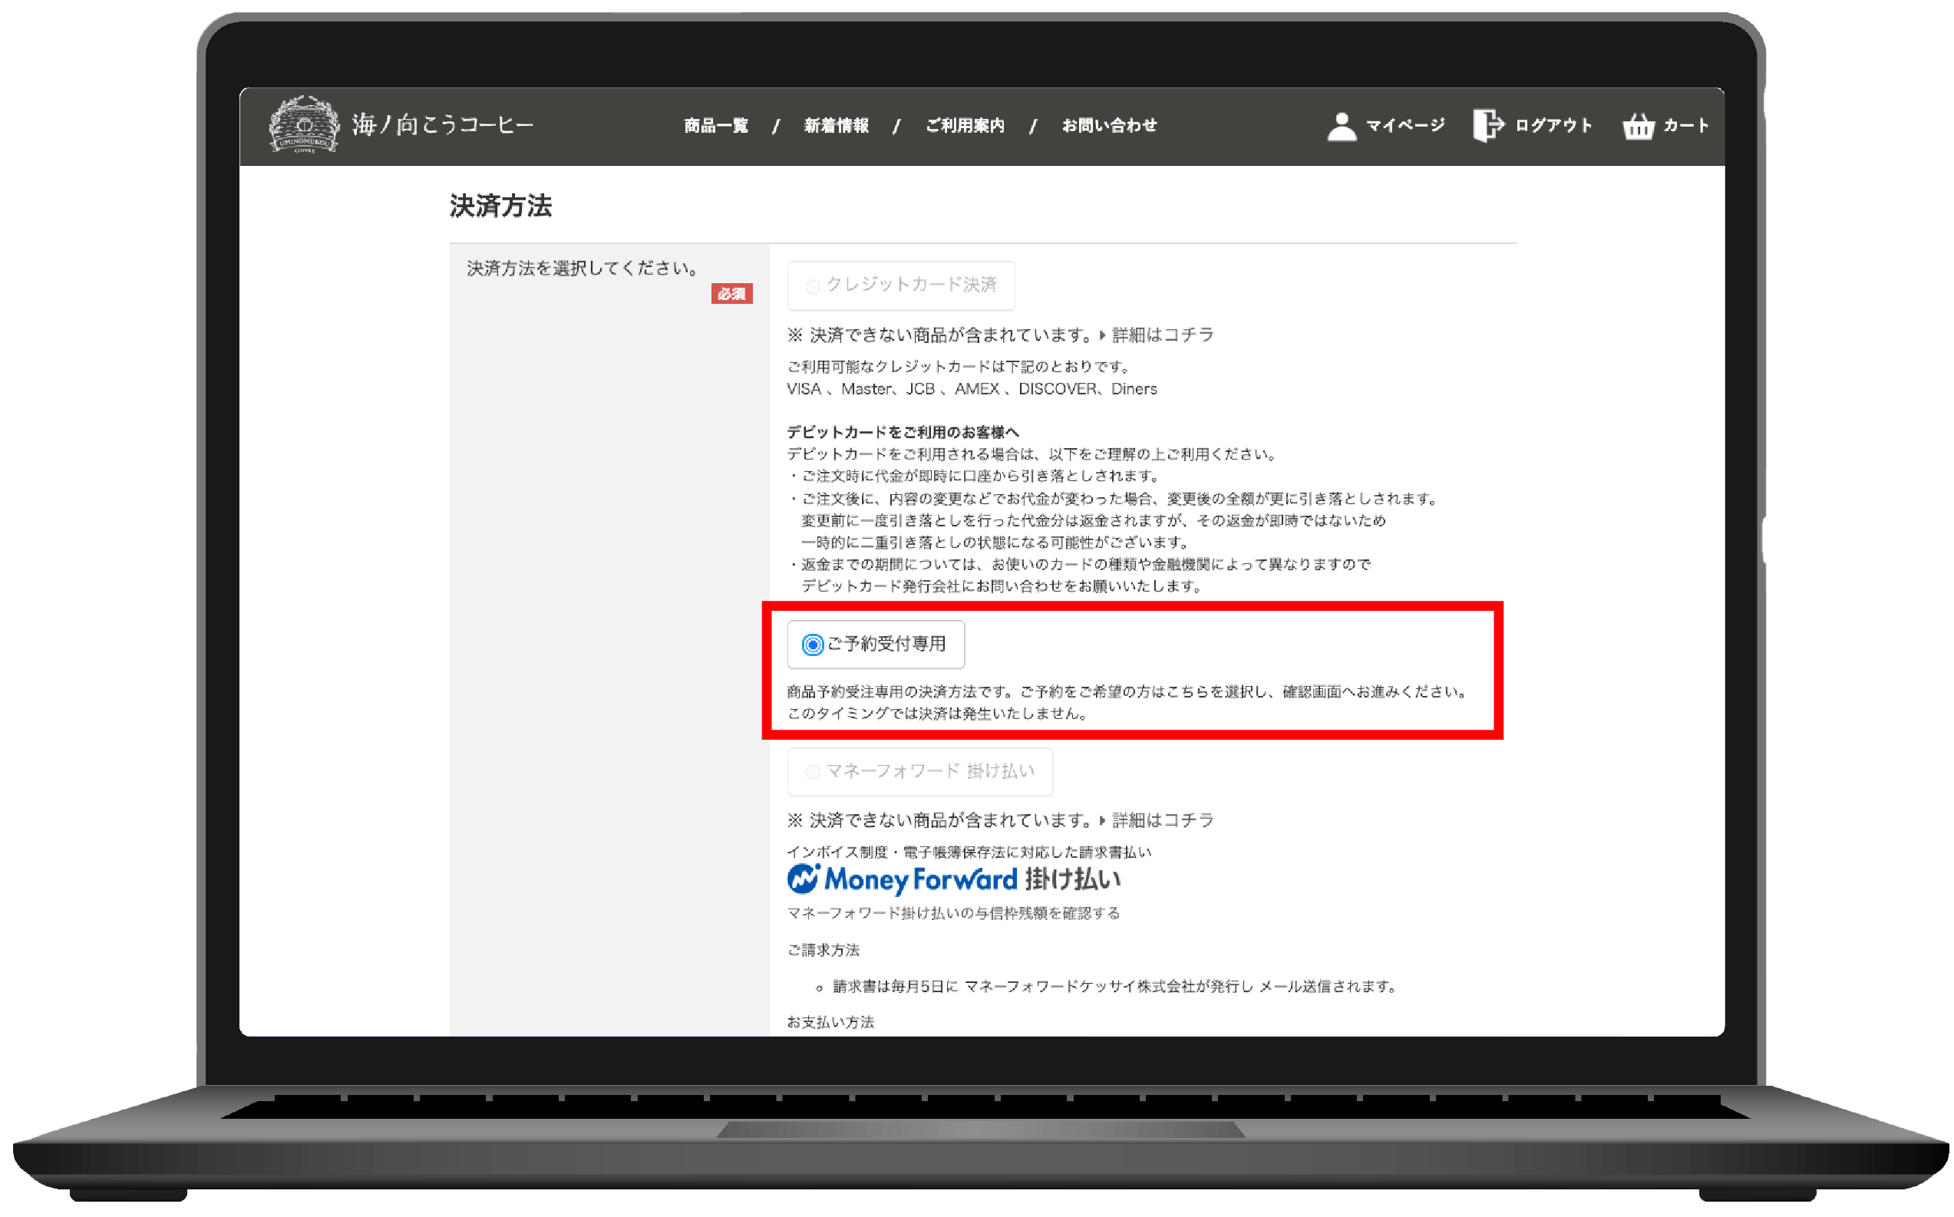Viewport: 1954px width, 1217px height.
Task: Open the 新着情報 menu item
Action: tap(836, 126)
